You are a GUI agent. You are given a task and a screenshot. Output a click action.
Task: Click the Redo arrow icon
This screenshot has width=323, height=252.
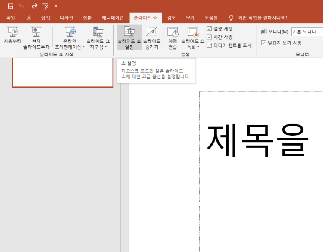pyautogui.click(x=34, y=6)
